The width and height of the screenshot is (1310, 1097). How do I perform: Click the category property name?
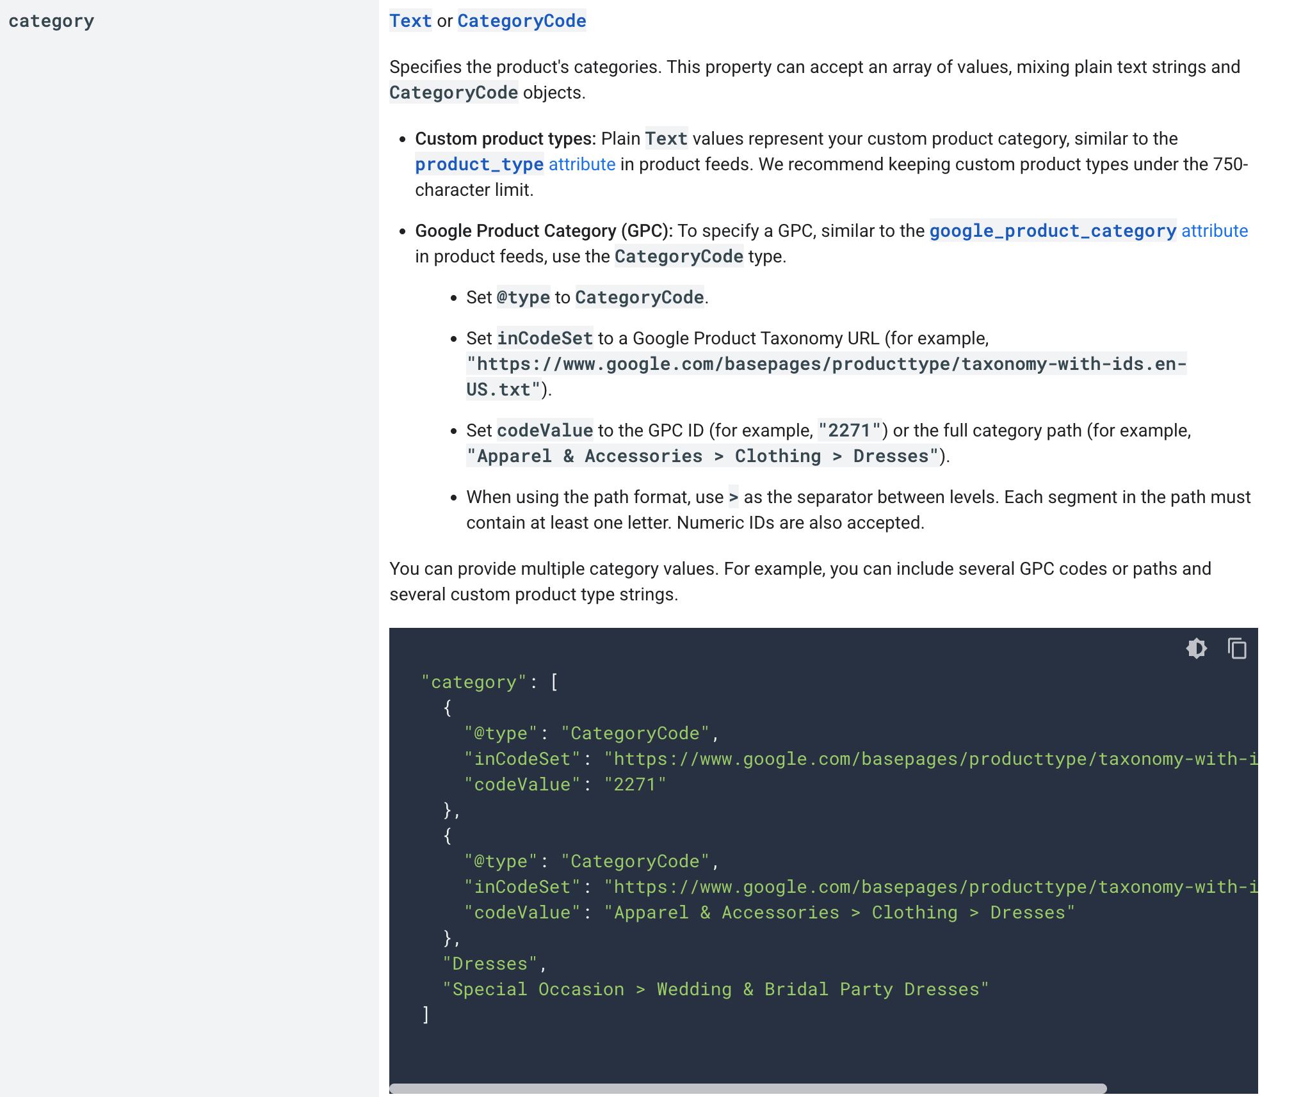pyautogui.click(x=51, y=21)
